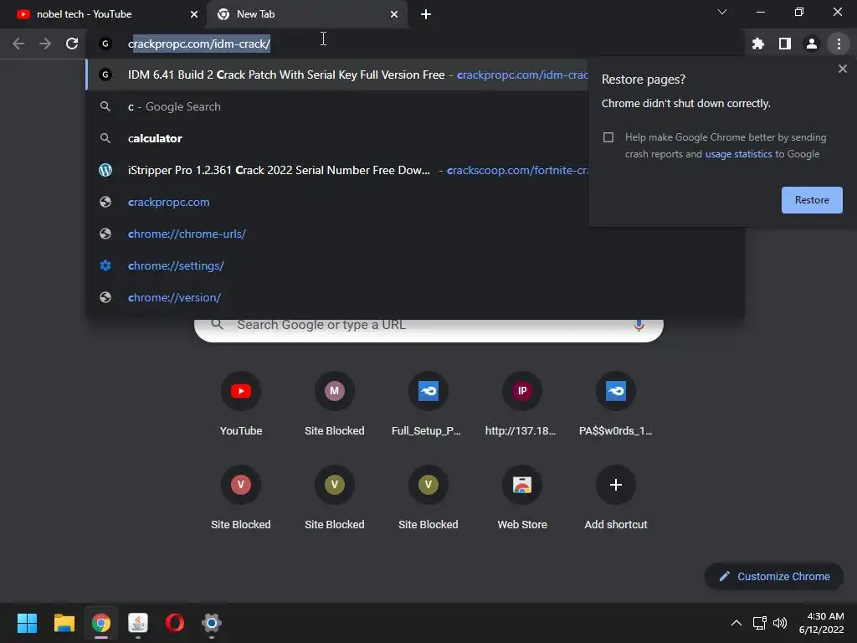Open File Explorer from taskbar
Viewport: 857px width, 643px height.
point(64,623)
